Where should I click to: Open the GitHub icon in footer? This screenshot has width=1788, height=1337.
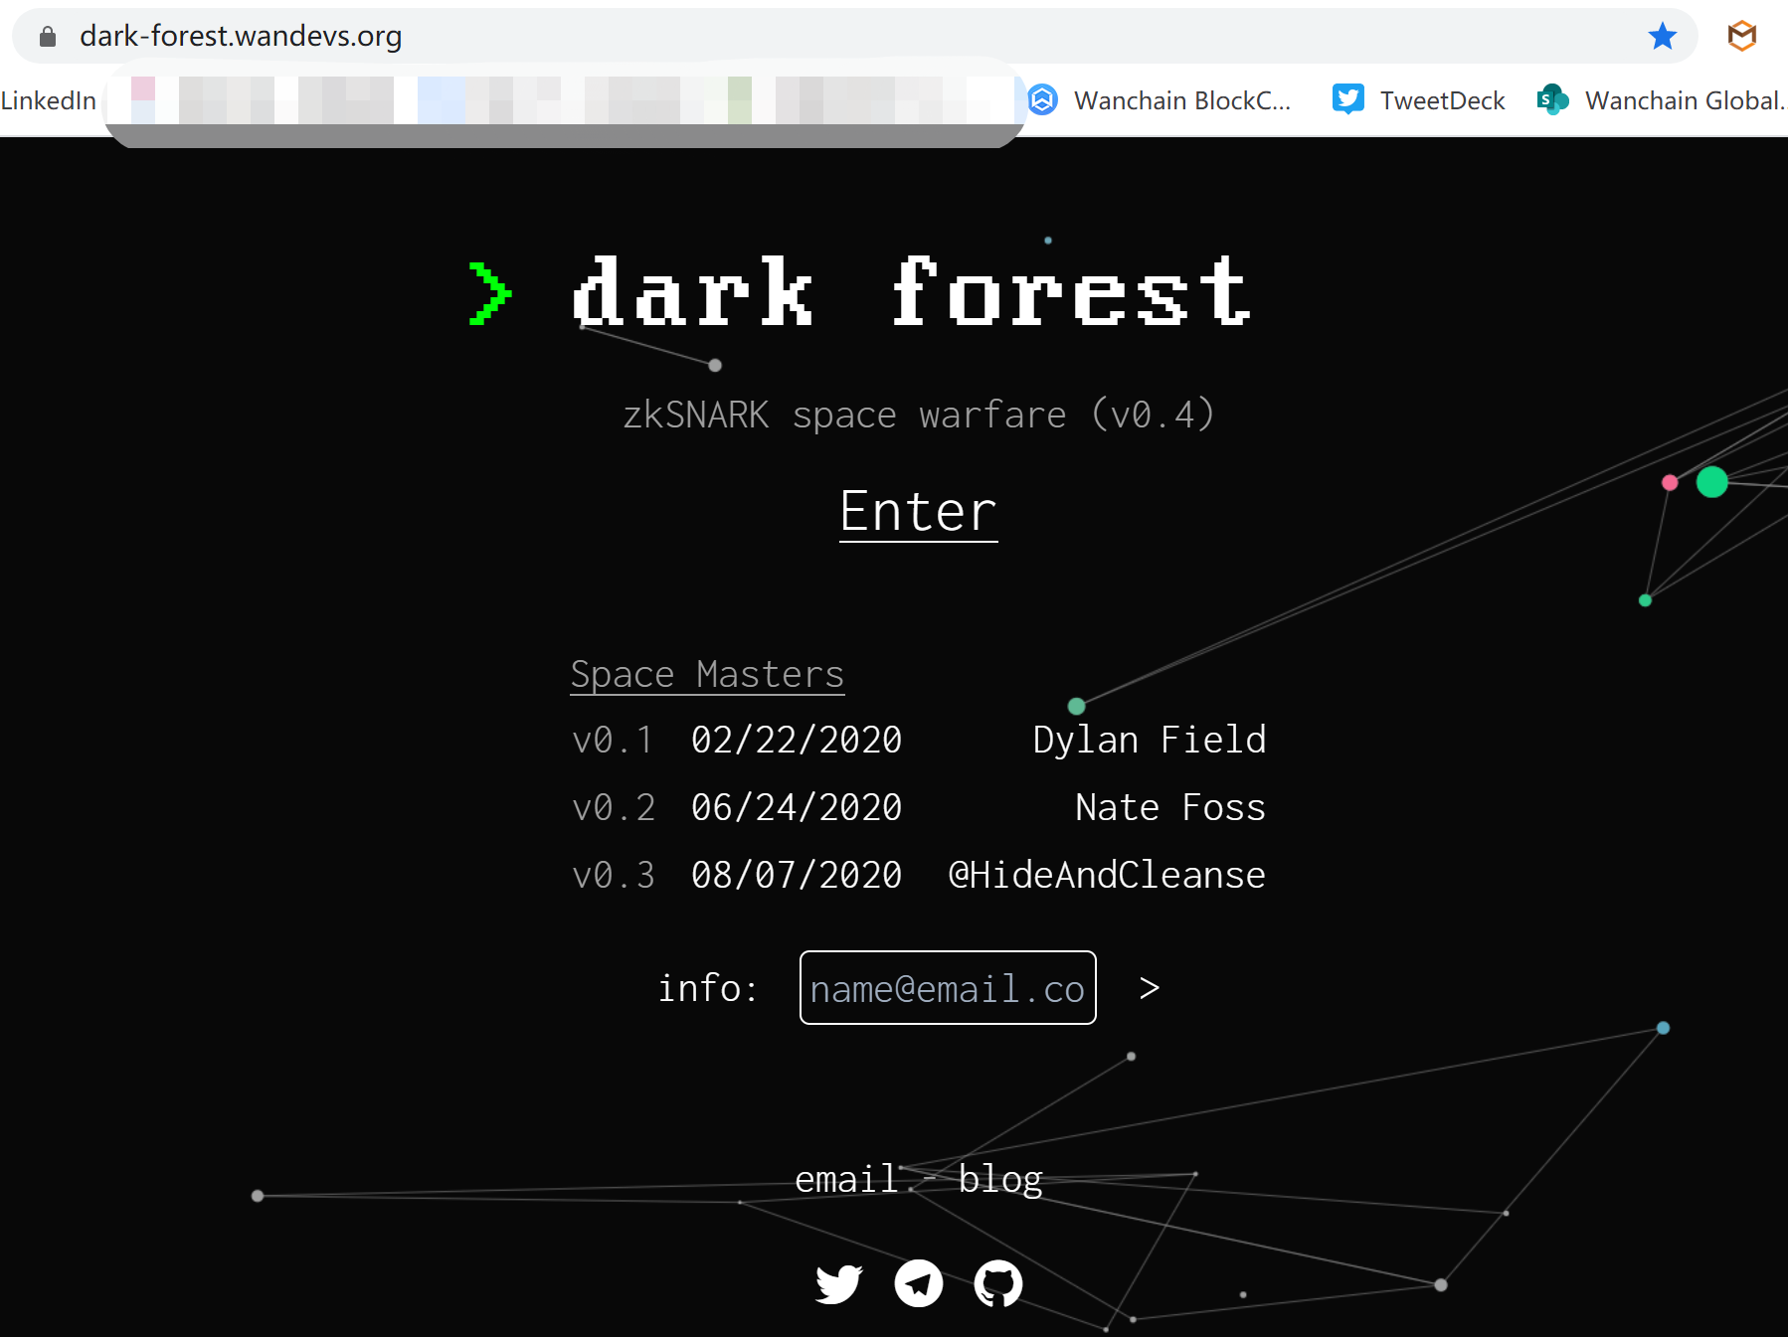click(x=998, y=1283)
